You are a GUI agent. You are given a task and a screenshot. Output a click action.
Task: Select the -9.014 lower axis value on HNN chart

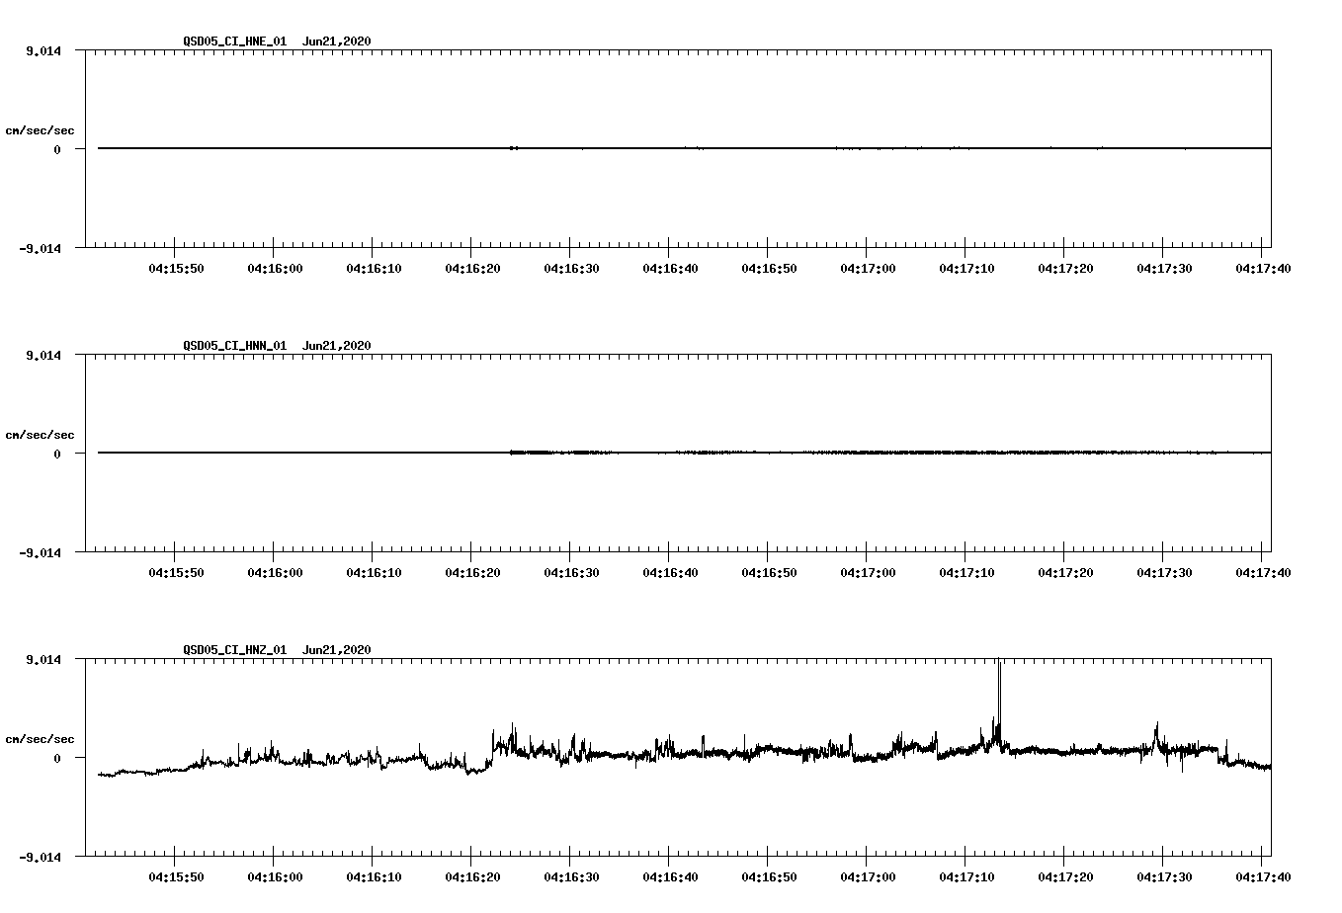click(40, 552)
